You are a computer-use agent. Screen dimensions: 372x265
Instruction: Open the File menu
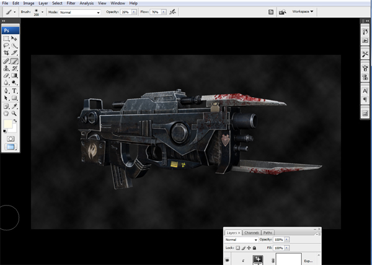coord(5,3)
